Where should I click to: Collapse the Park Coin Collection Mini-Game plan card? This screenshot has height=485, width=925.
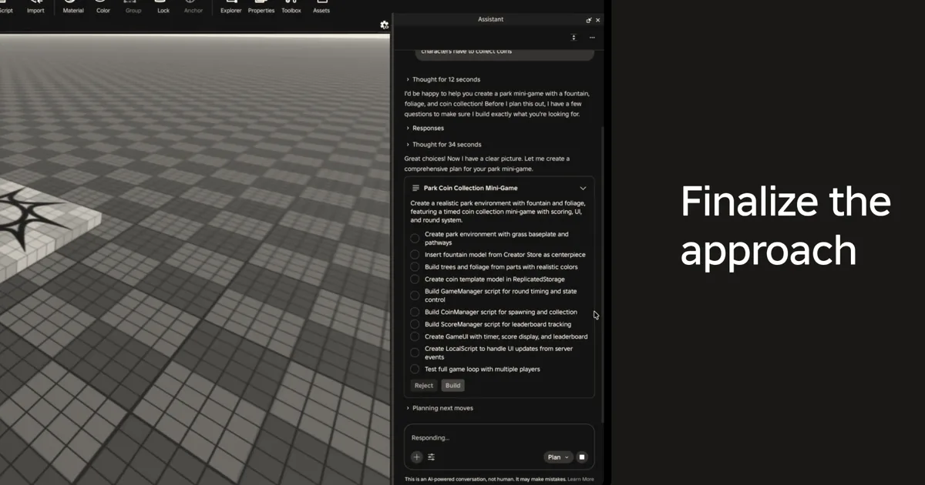tap(583, 188)
